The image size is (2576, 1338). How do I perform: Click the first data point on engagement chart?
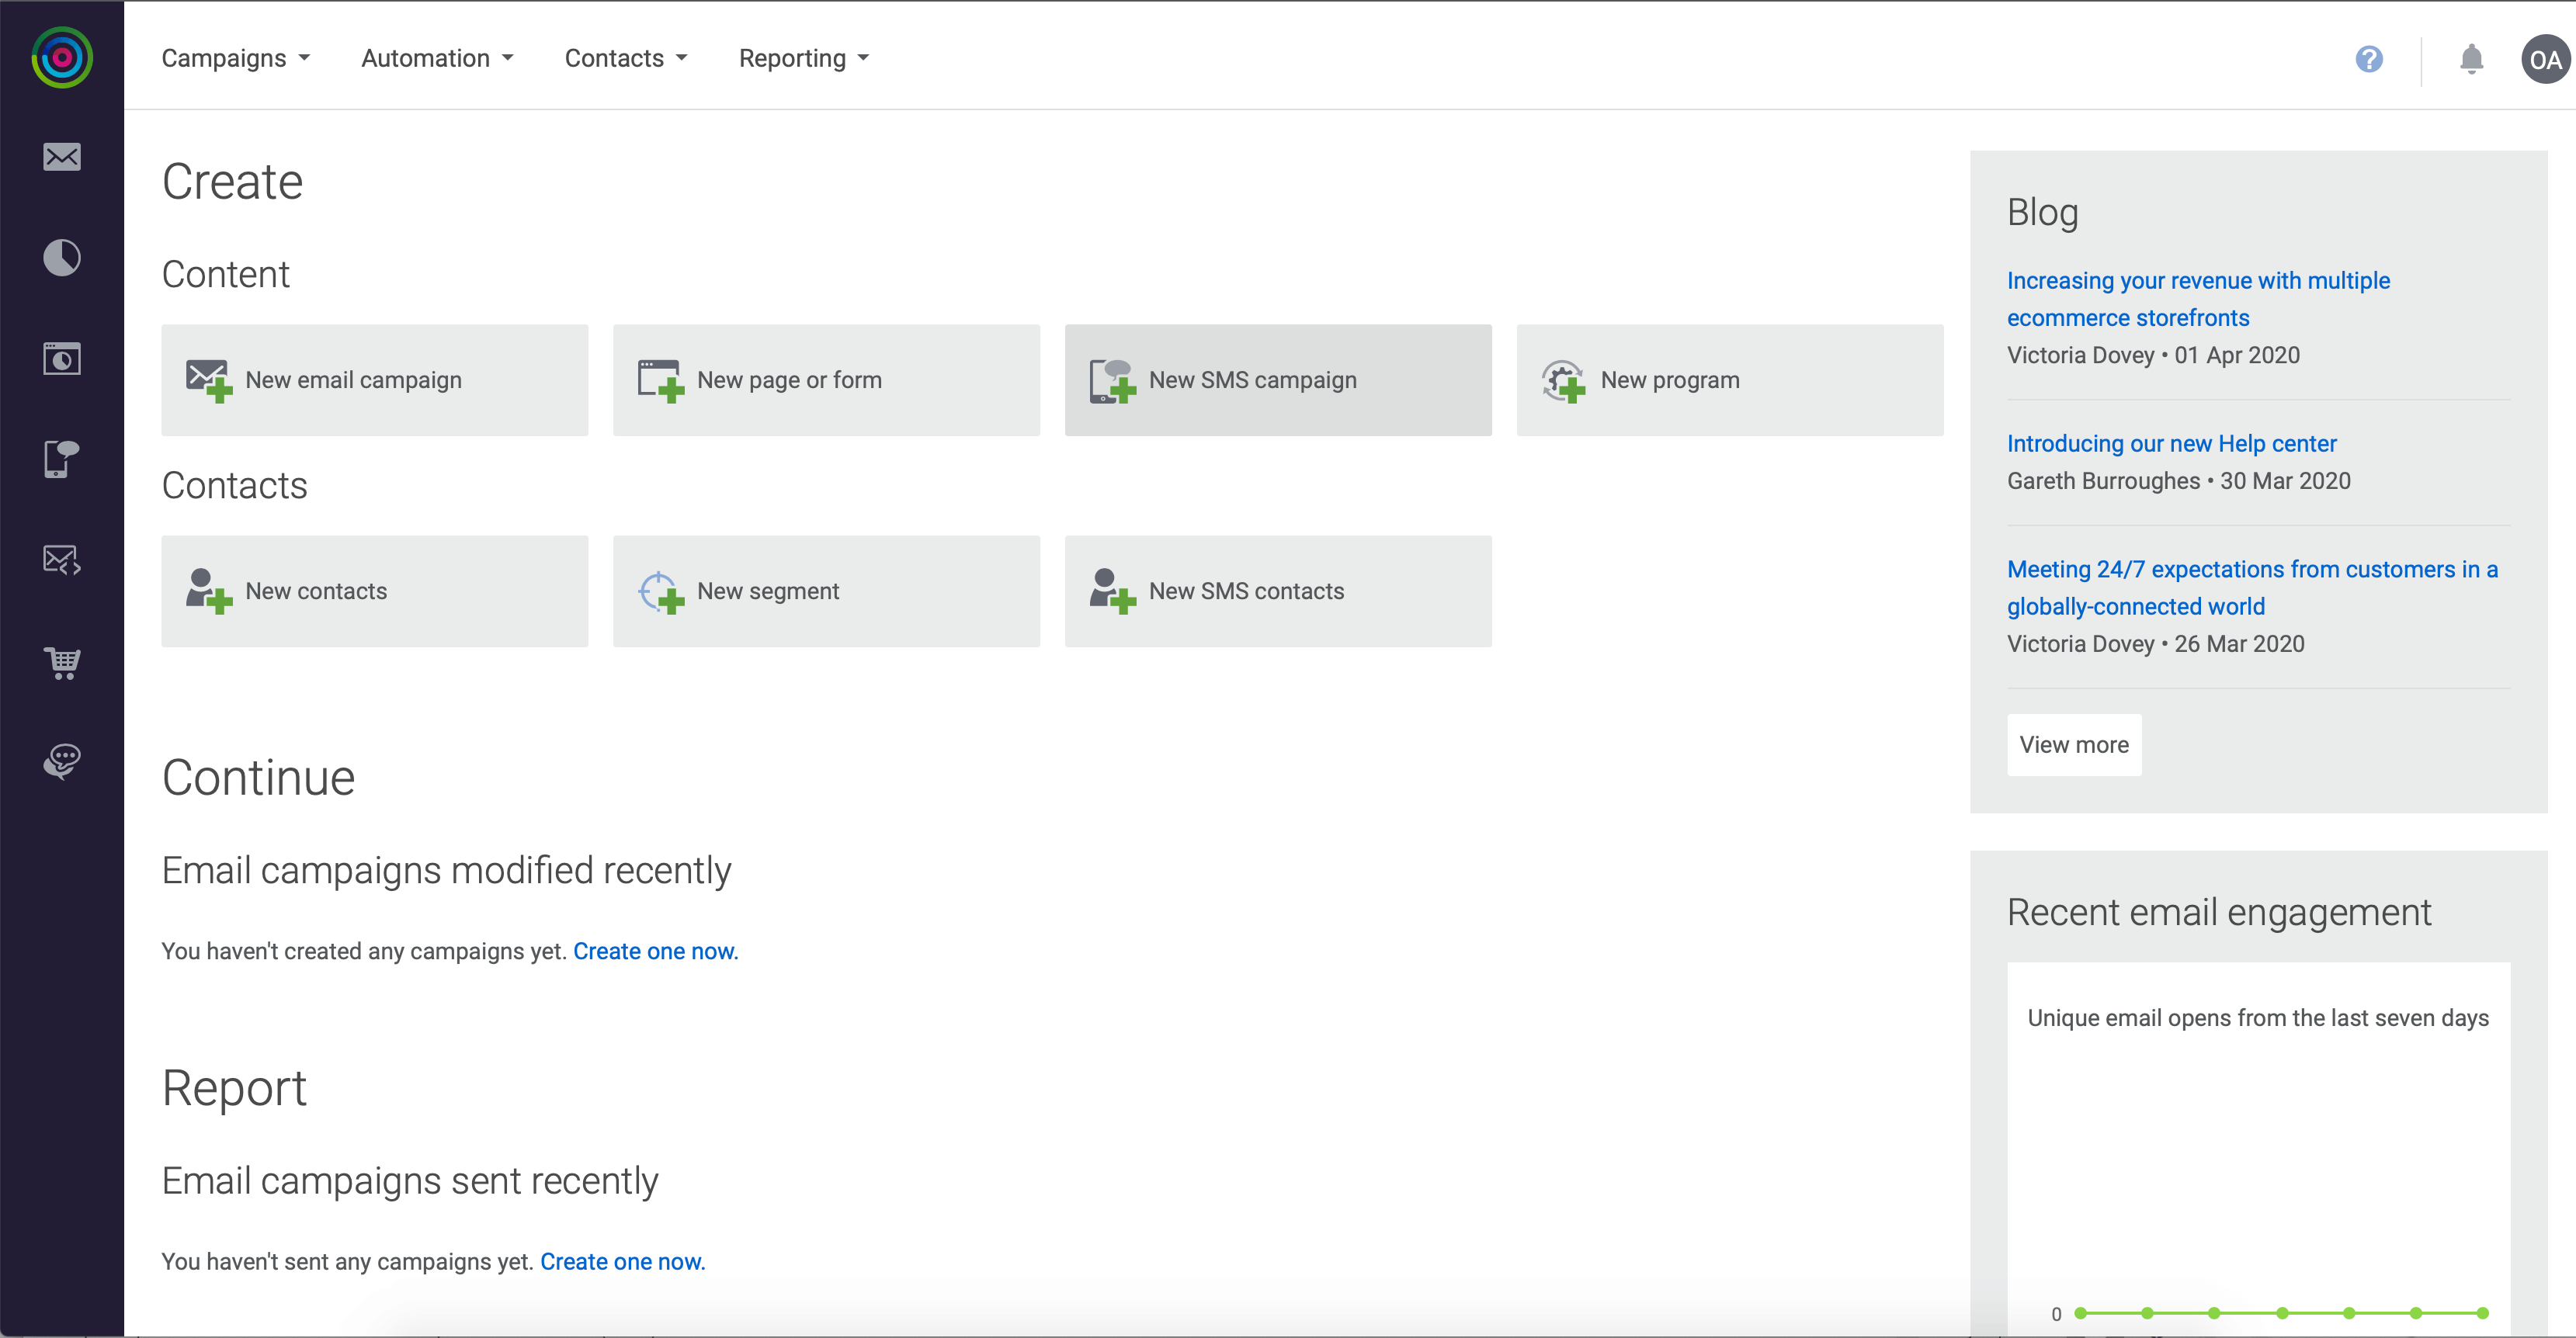[2080, 1313]
